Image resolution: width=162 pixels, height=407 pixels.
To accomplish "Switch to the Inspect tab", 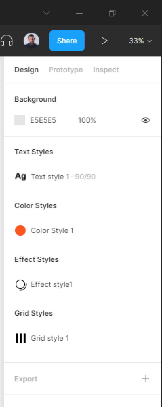I will pos(106,70).
